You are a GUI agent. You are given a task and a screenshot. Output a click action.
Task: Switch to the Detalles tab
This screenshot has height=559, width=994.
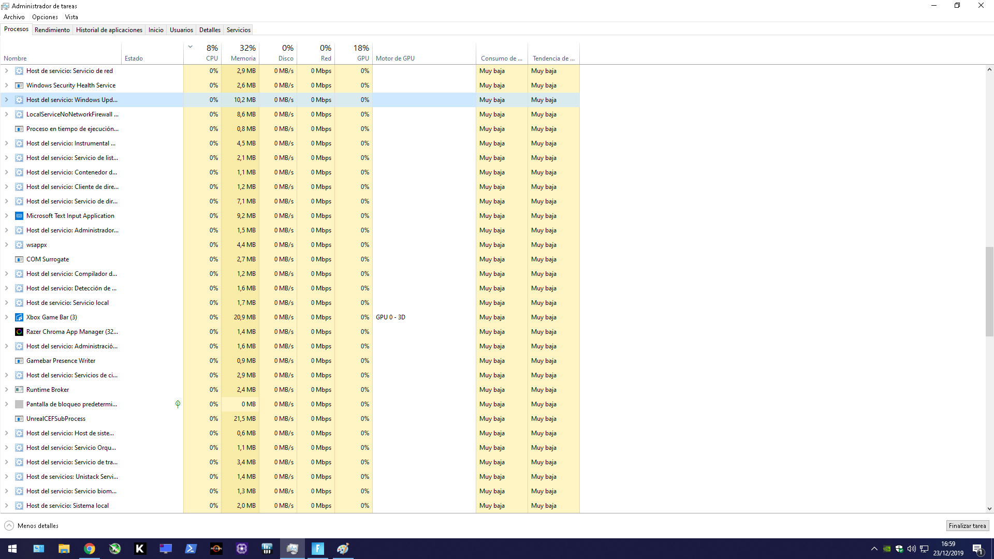click(x=210, y=30)
